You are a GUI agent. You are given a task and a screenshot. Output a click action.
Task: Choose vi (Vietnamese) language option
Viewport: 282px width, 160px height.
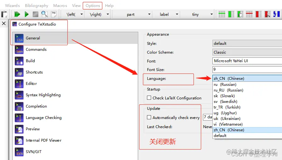[247, 124]
